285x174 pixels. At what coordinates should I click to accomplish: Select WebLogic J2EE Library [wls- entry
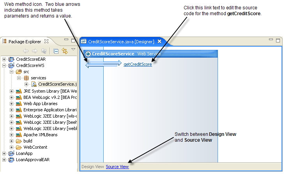click(50, 116)
